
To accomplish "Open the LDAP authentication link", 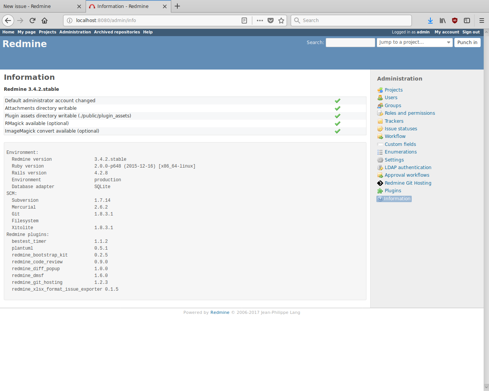I will pyautogui.click(x=408, y=168).
